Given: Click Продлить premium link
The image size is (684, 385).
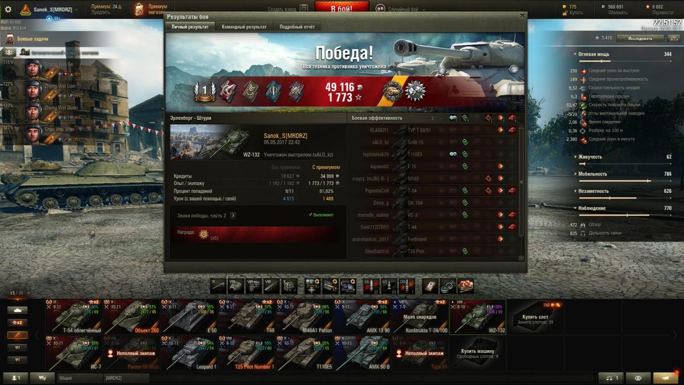Looking at the screenshot, I should [100, 12].
